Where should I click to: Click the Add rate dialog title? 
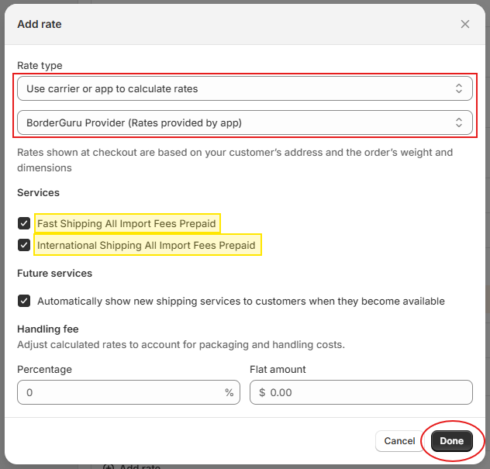point(40,24)
